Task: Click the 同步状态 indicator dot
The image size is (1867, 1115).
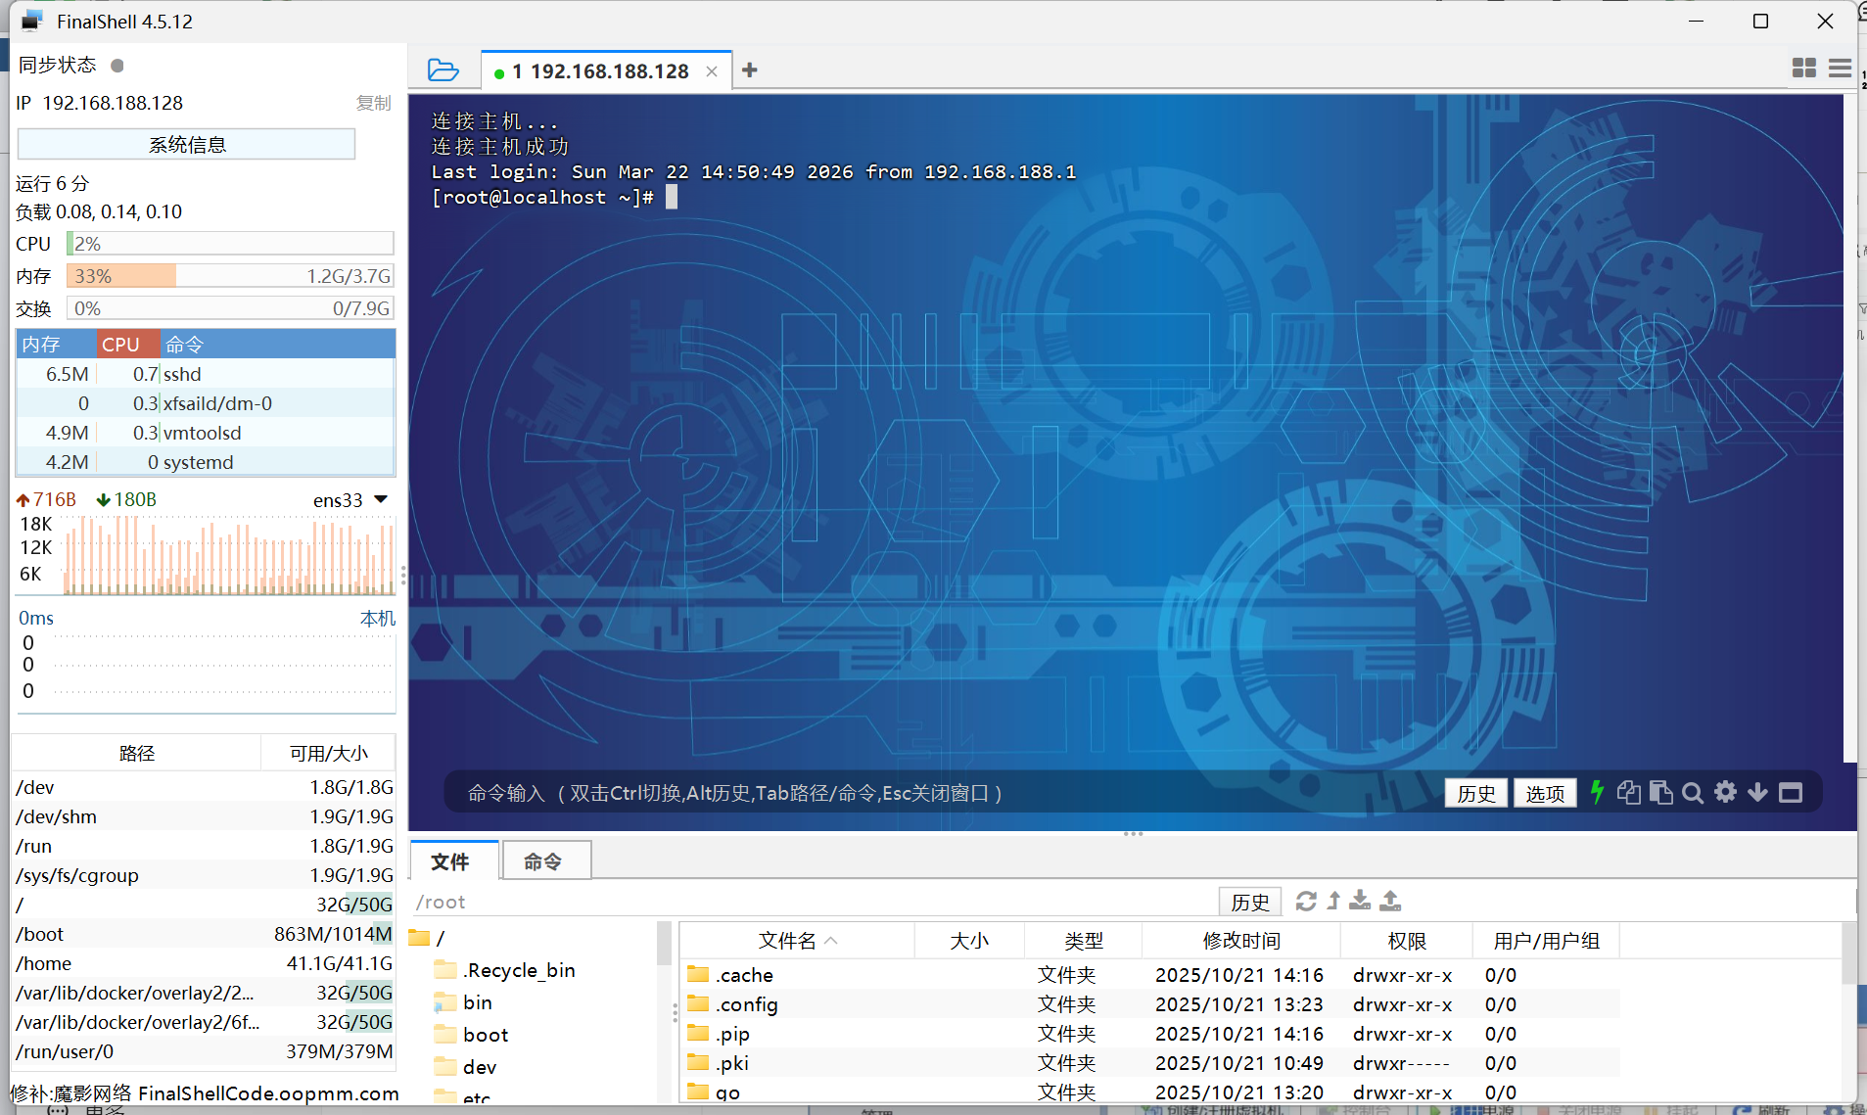Action: [x=117, y=66]
